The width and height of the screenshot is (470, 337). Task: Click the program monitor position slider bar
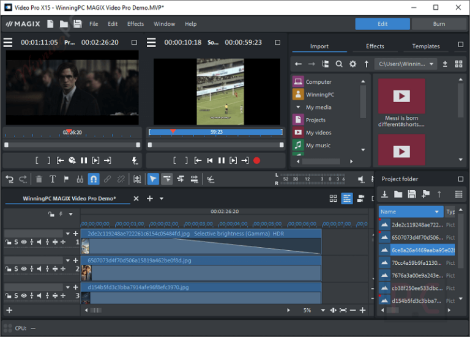[x=72, y=145]
